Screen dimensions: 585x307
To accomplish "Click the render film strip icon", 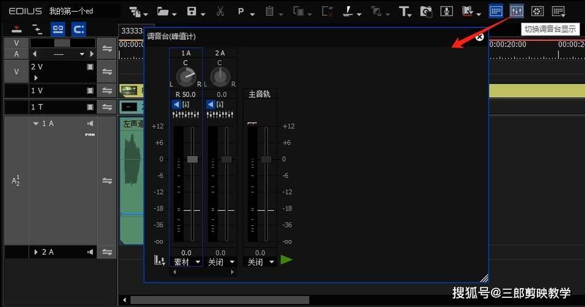I will pyautogui.click(x=468, y=11).
